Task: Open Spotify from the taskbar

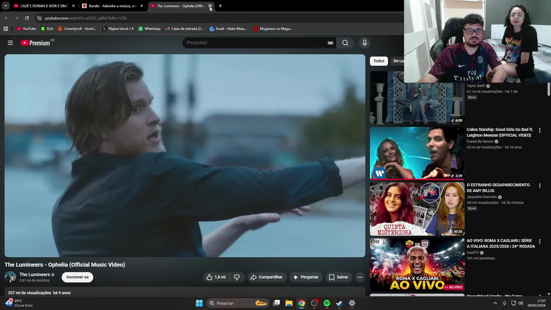Action: 327,303
